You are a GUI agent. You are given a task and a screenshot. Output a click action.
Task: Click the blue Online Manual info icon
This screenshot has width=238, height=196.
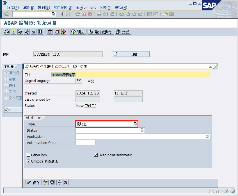click(x=40, y=32)
